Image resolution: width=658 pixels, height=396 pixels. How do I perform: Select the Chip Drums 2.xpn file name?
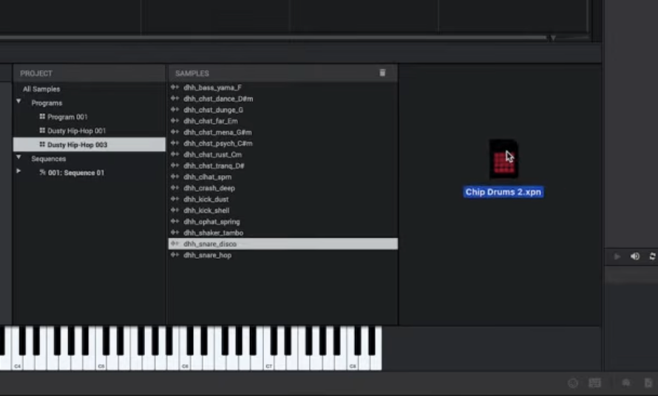click(x=503, y=192)
